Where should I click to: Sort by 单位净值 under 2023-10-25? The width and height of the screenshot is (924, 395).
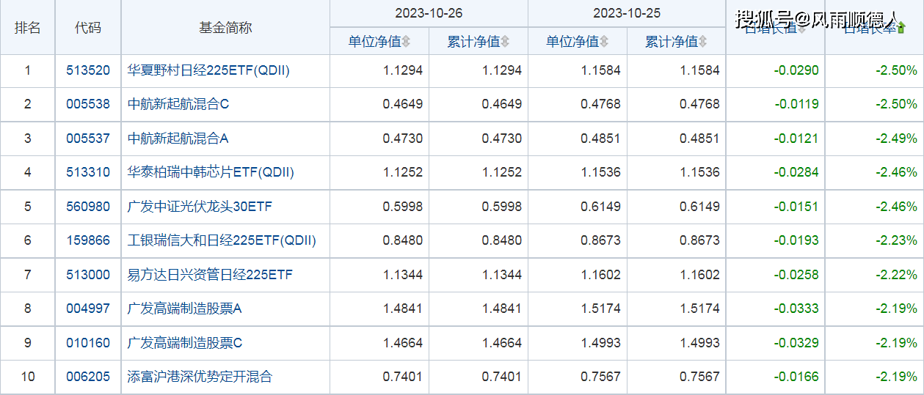[x=577, y=42]
